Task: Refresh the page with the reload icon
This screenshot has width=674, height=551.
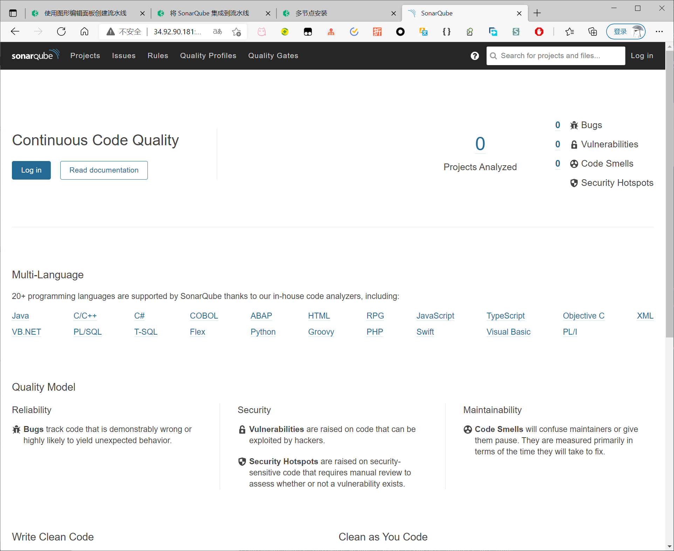Action: point(61,32)
